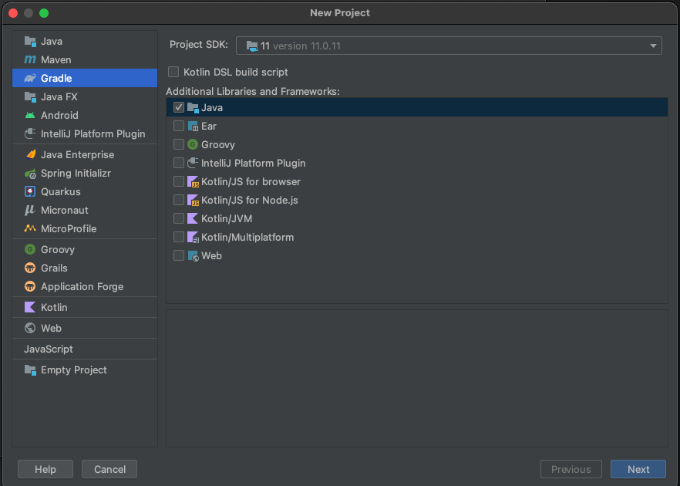Select the Maven 'm' icon in sidebar

(x=30, y=60)
